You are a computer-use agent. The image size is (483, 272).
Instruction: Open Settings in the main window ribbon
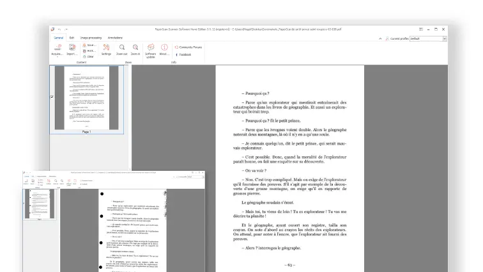[106, 49]
